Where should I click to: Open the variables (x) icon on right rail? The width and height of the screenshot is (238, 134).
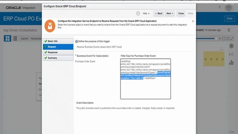click(231, 54)
